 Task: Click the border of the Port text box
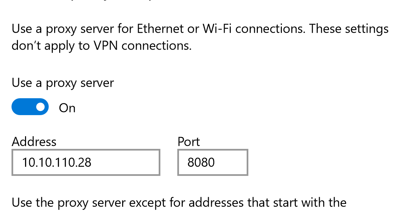(212, 150)
